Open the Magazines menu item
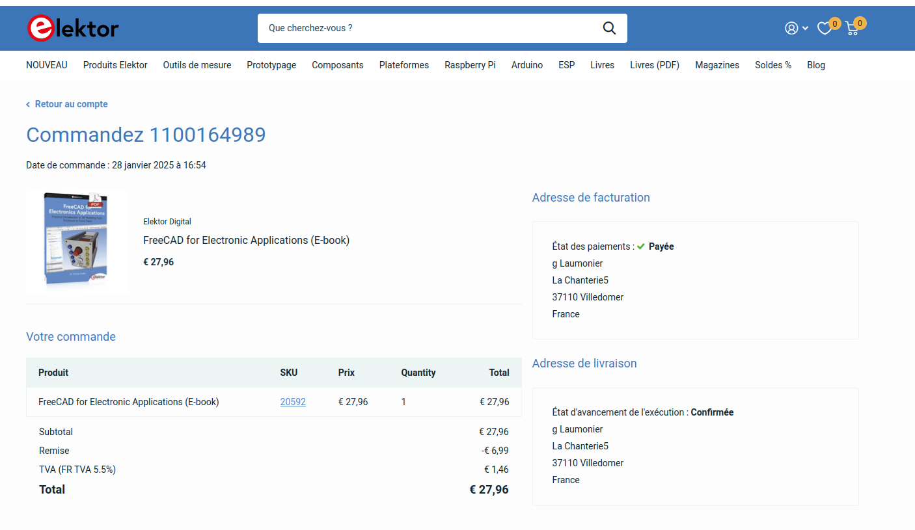This screenshot has height=530, width=915. pyautogui.click(x=717, y=65)
